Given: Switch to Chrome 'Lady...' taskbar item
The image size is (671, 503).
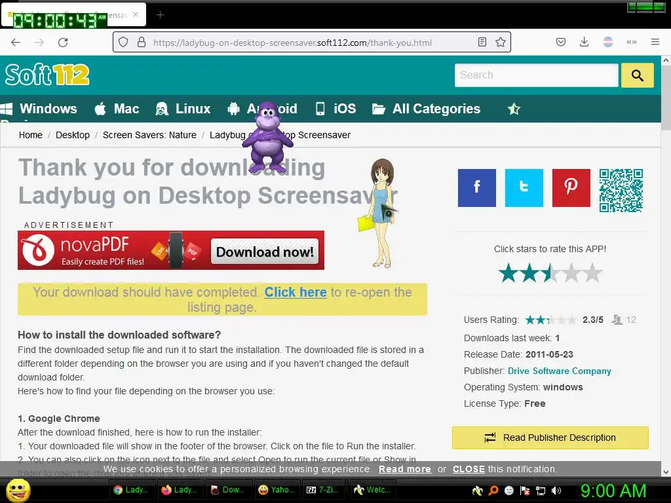Looking at the screenshot, I should pyautogui.click(x=132, y=490).
